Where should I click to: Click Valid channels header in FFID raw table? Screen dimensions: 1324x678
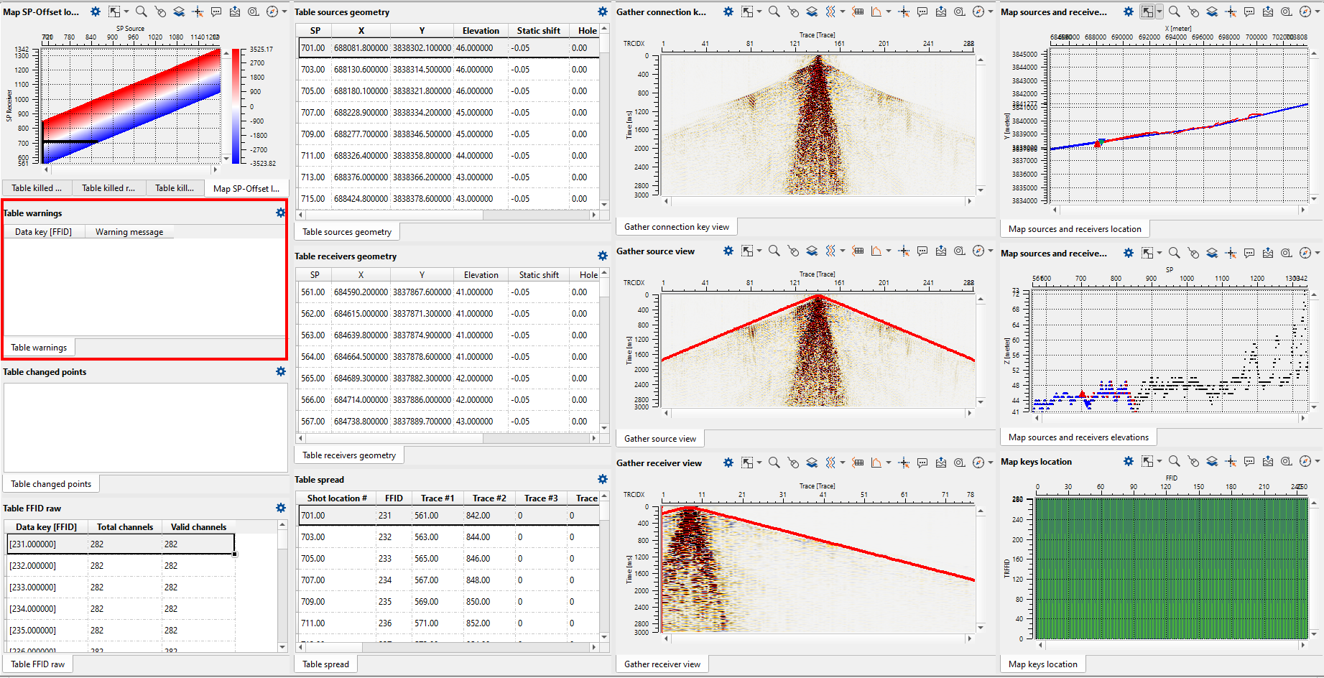(x=198, y=527)
